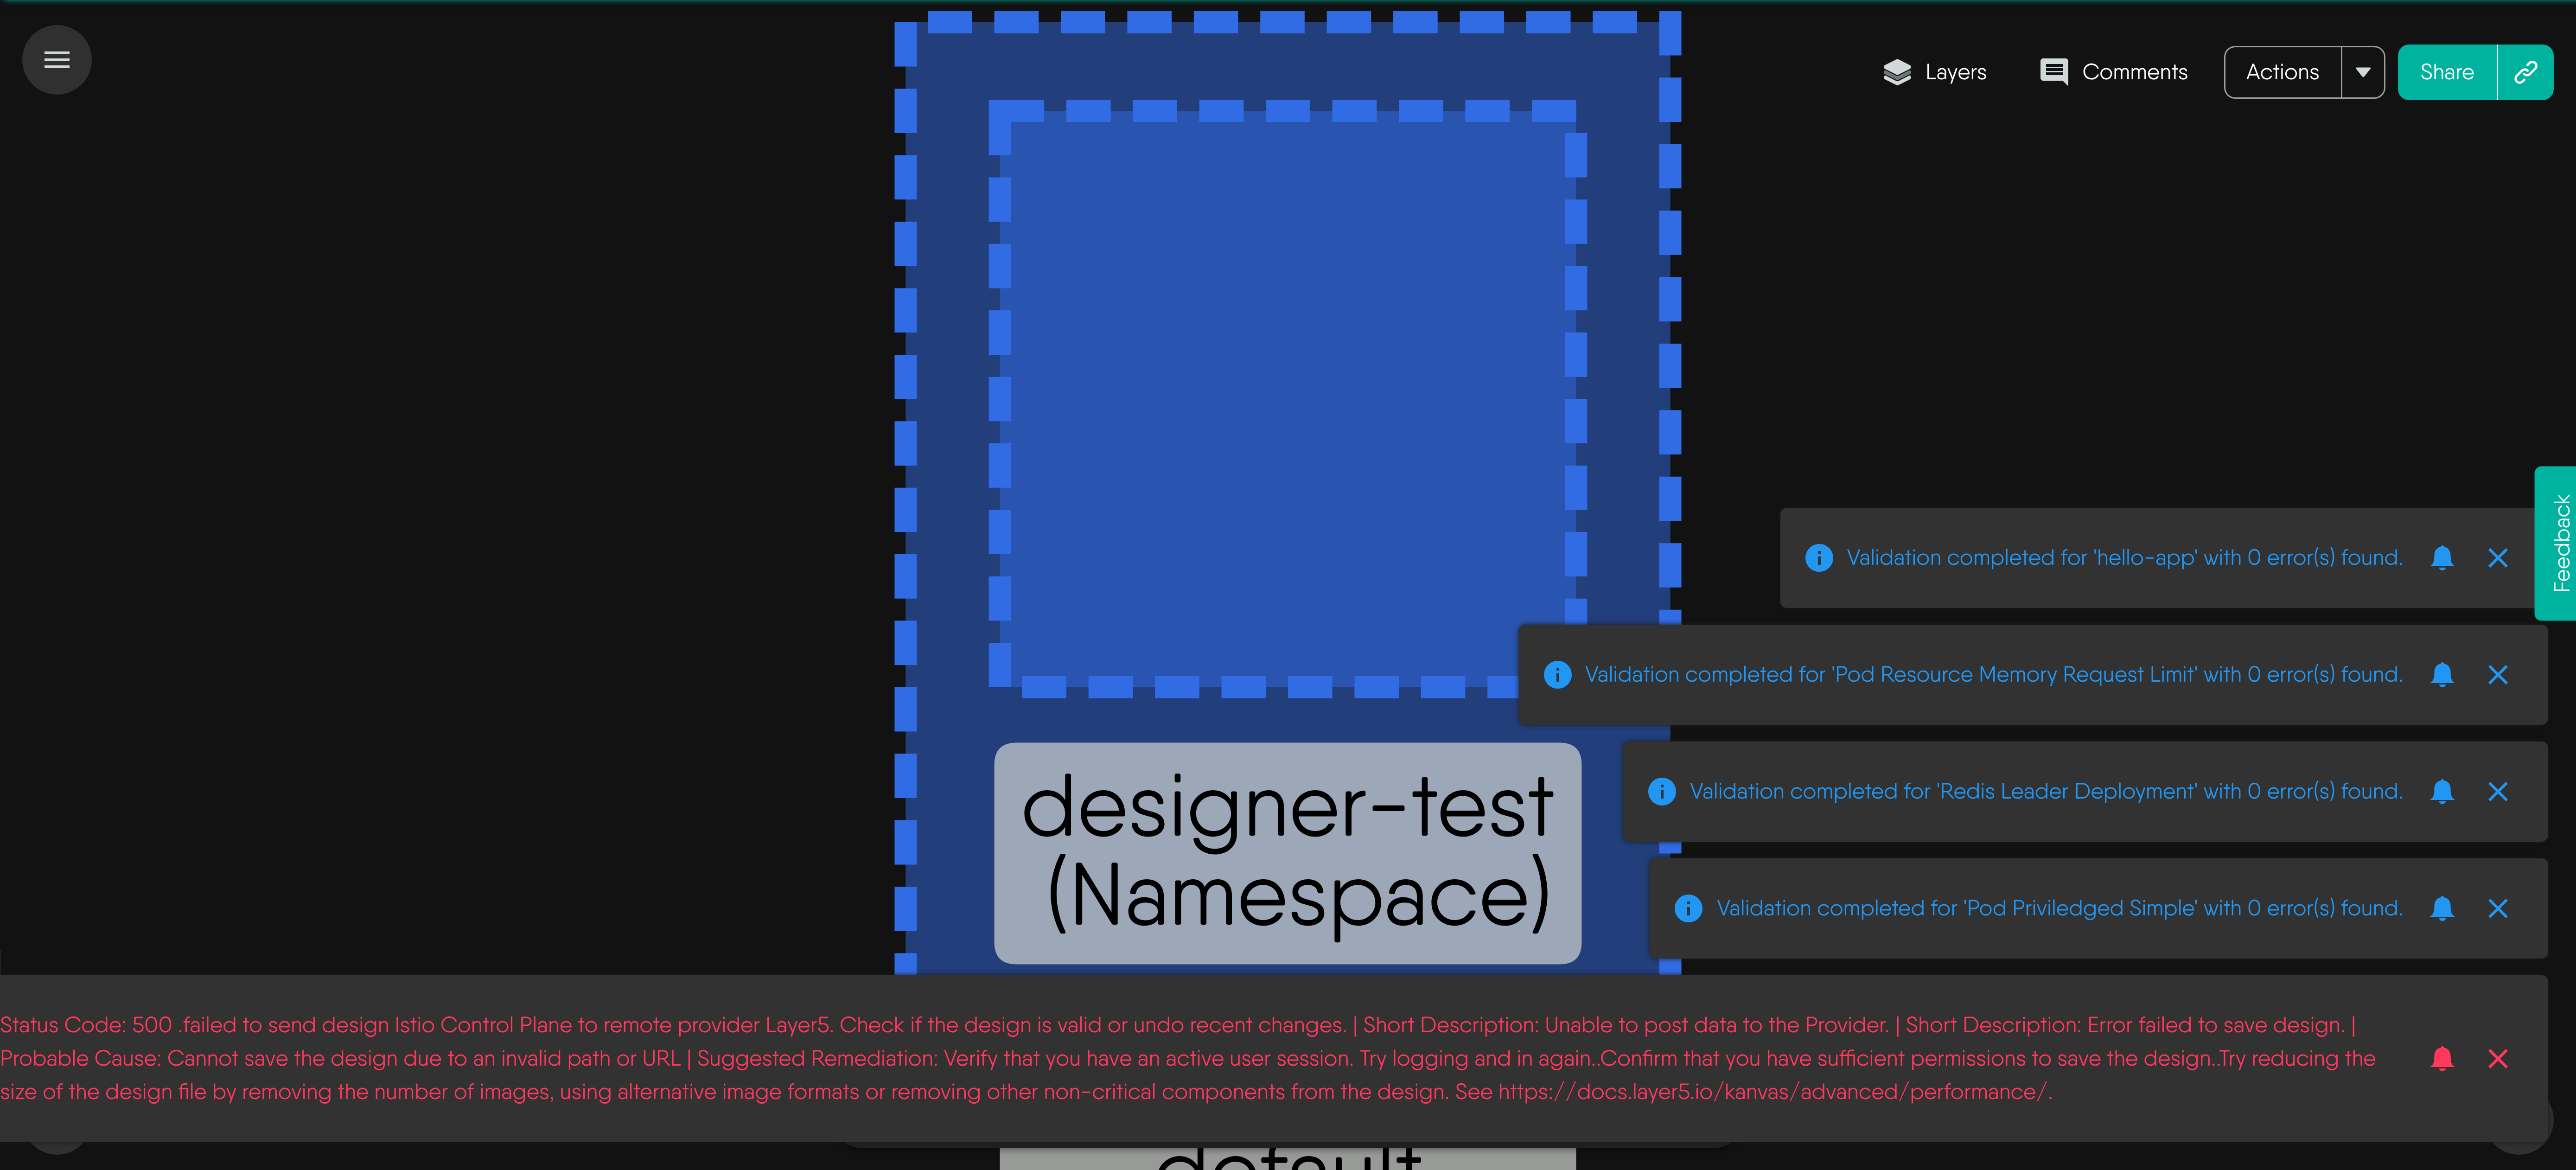
Task: Dismiss Redis Leader Deployment validation notification
Action: coord(2497,792)
